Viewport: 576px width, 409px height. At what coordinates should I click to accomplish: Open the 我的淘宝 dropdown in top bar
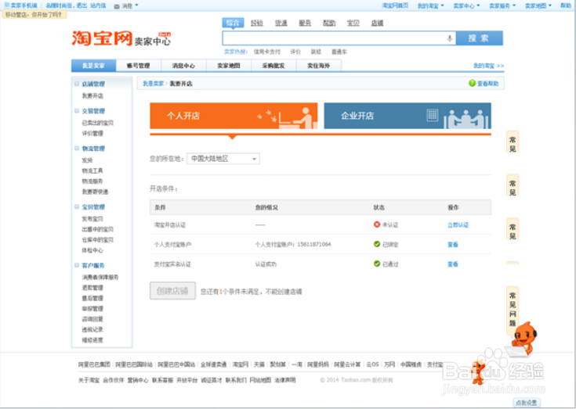pos(430,5)
